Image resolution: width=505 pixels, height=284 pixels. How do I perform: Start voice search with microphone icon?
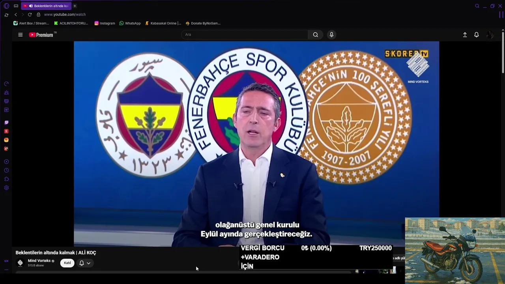pyautogui.click(x=331, y=35)
